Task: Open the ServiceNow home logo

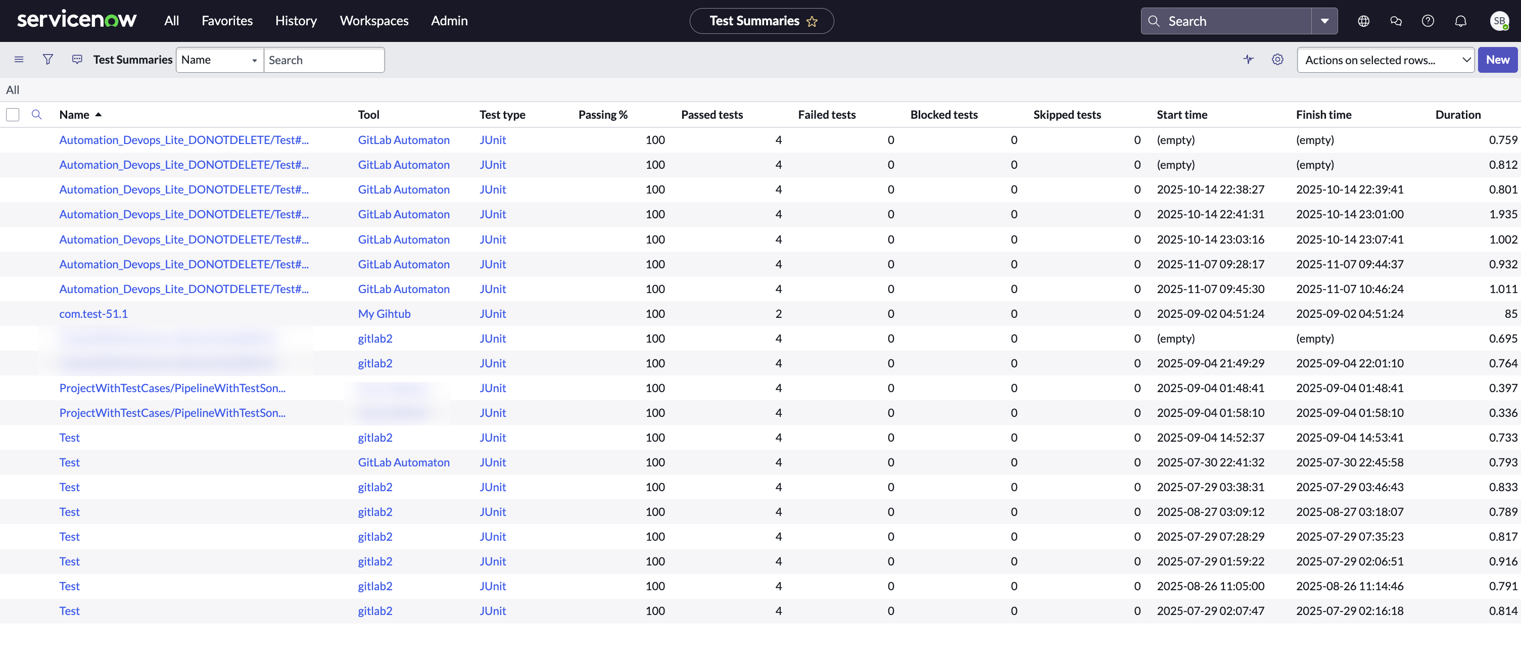Action: (x=77, y=20)
